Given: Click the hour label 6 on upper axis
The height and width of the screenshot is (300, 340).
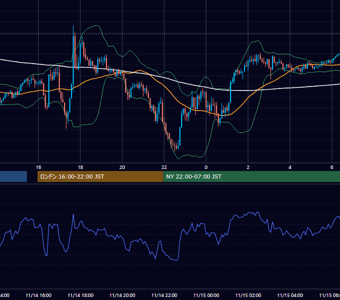Looking at the screenshot, I should coord(332,167).
